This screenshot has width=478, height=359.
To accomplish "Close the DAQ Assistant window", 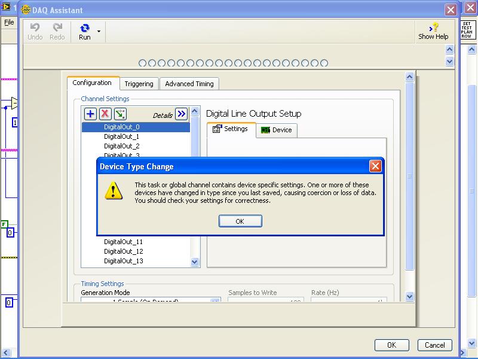I will [x=451, y=10].
